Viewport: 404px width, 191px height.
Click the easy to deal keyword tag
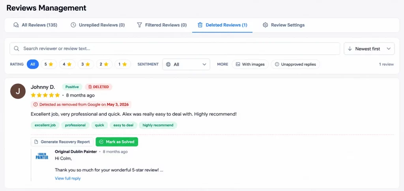(123, 125)
